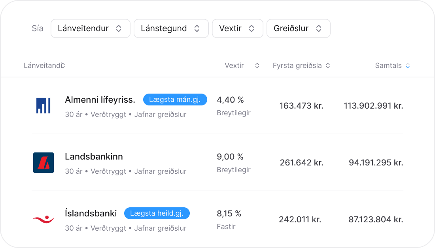Select the Landsbankinn lender name
The width and height of the screenshot is (435, 248).
click(x=94, y=157)
